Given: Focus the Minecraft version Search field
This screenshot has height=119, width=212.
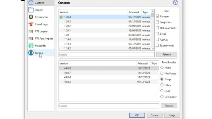Looking at the screenshot, I should coord(107,55).
